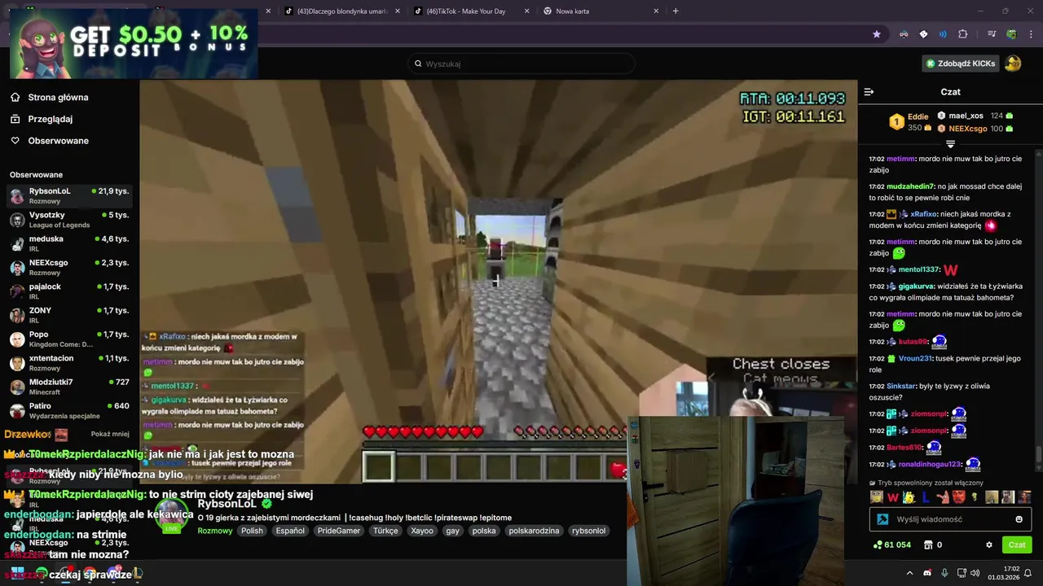This screenshot has width=1043, height=586.
Task: Click the 61 054 channel points counter
Action: [891, 544]
